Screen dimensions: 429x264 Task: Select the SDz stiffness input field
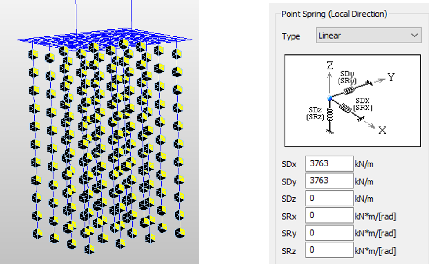329,198
